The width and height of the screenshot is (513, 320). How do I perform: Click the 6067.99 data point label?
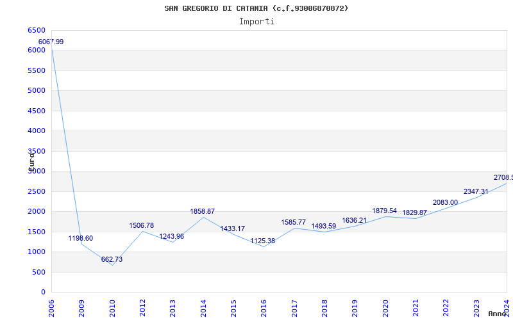[51, 42]
